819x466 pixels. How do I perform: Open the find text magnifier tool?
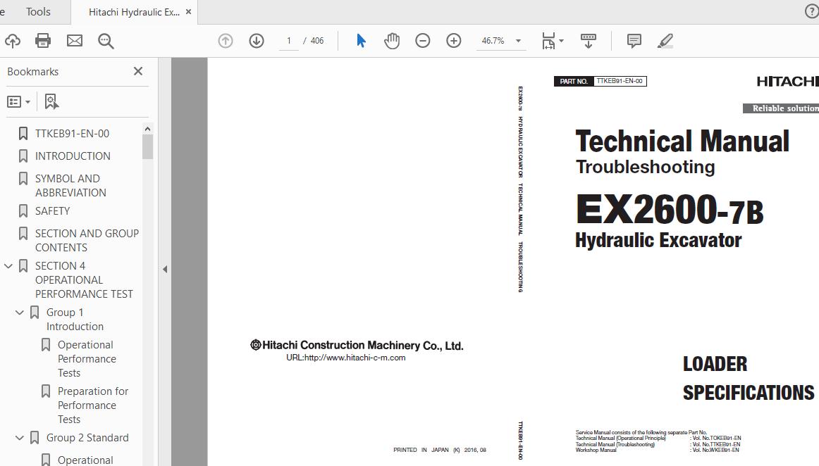coord(106,42)
